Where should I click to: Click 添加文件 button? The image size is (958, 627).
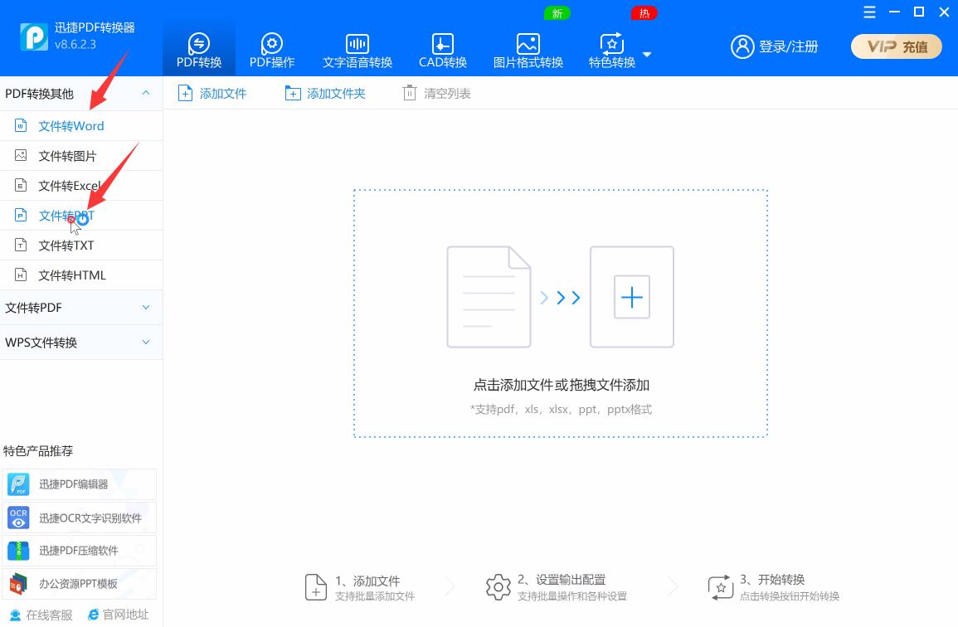click(212, 94)
